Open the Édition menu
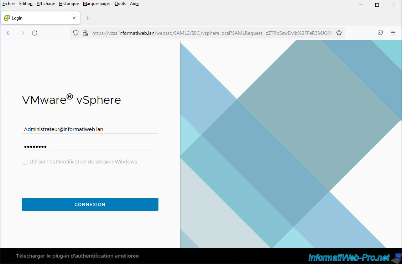 click(26, 4)
